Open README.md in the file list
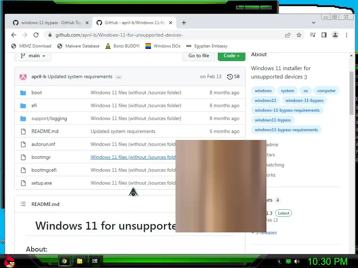 (x=45, y=132)
